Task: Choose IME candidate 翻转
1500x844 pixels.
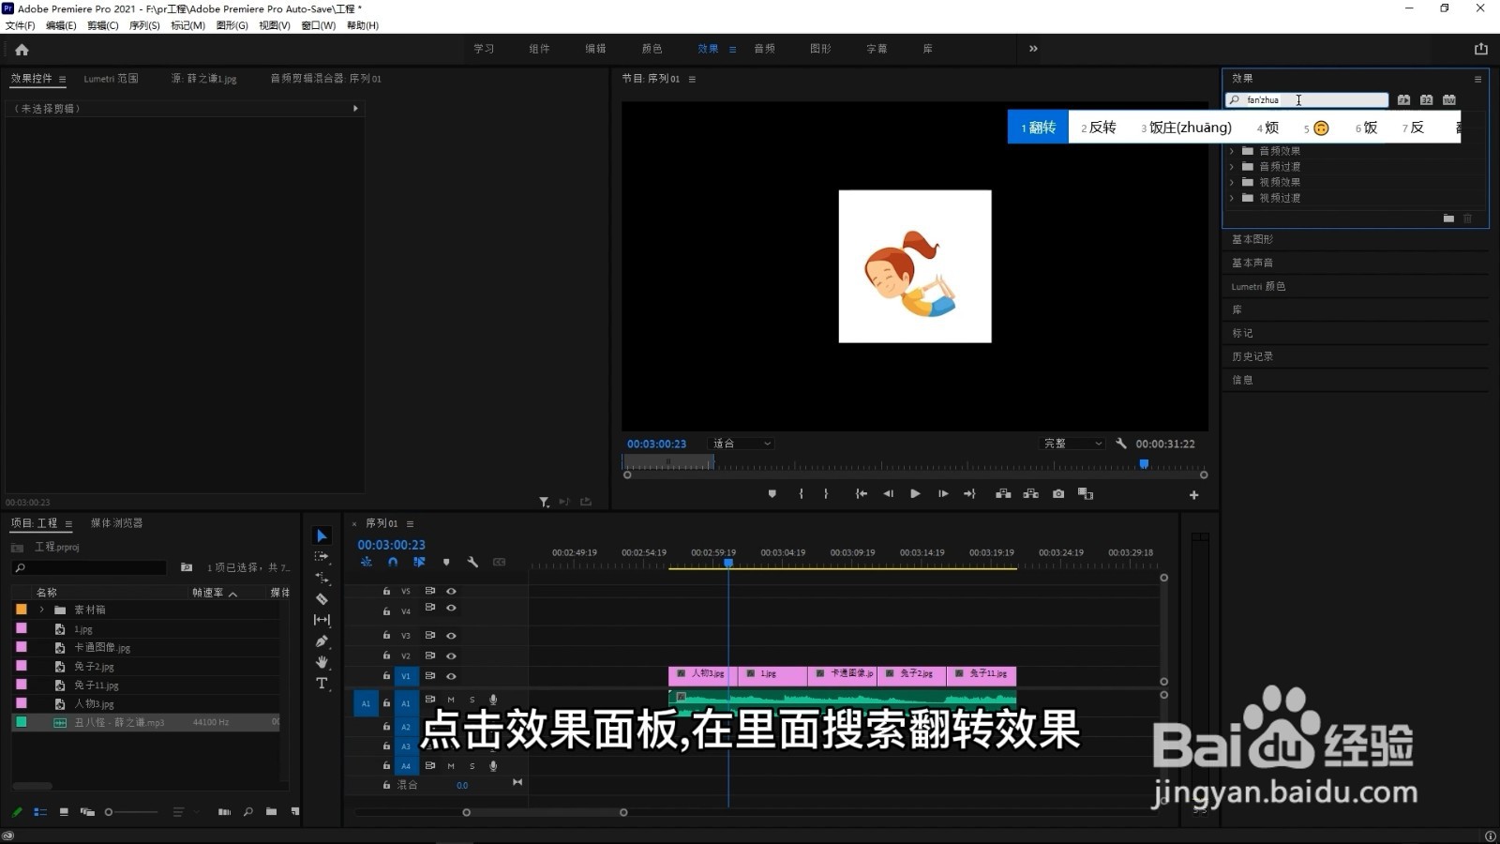Action: point(1038,128)
